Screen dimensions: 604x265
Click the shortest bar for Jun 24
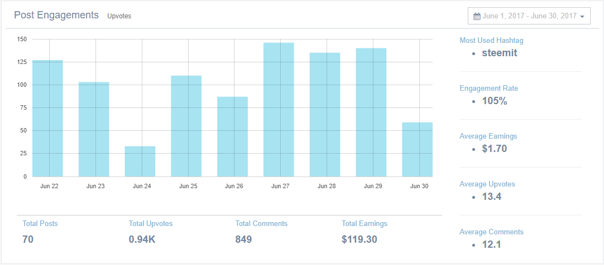140,161
